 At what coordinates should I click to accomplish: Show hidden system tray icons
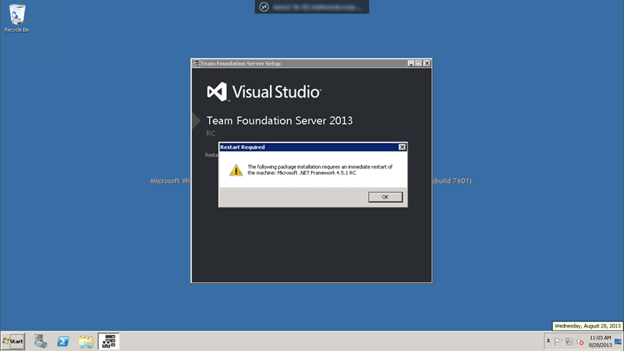tap(548, 341)
